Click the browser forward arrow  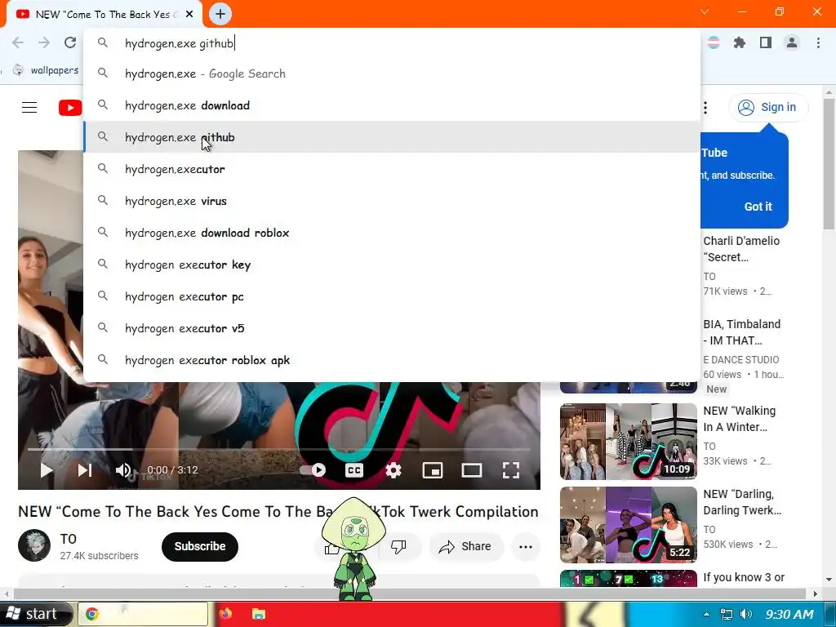coord(44,42)
